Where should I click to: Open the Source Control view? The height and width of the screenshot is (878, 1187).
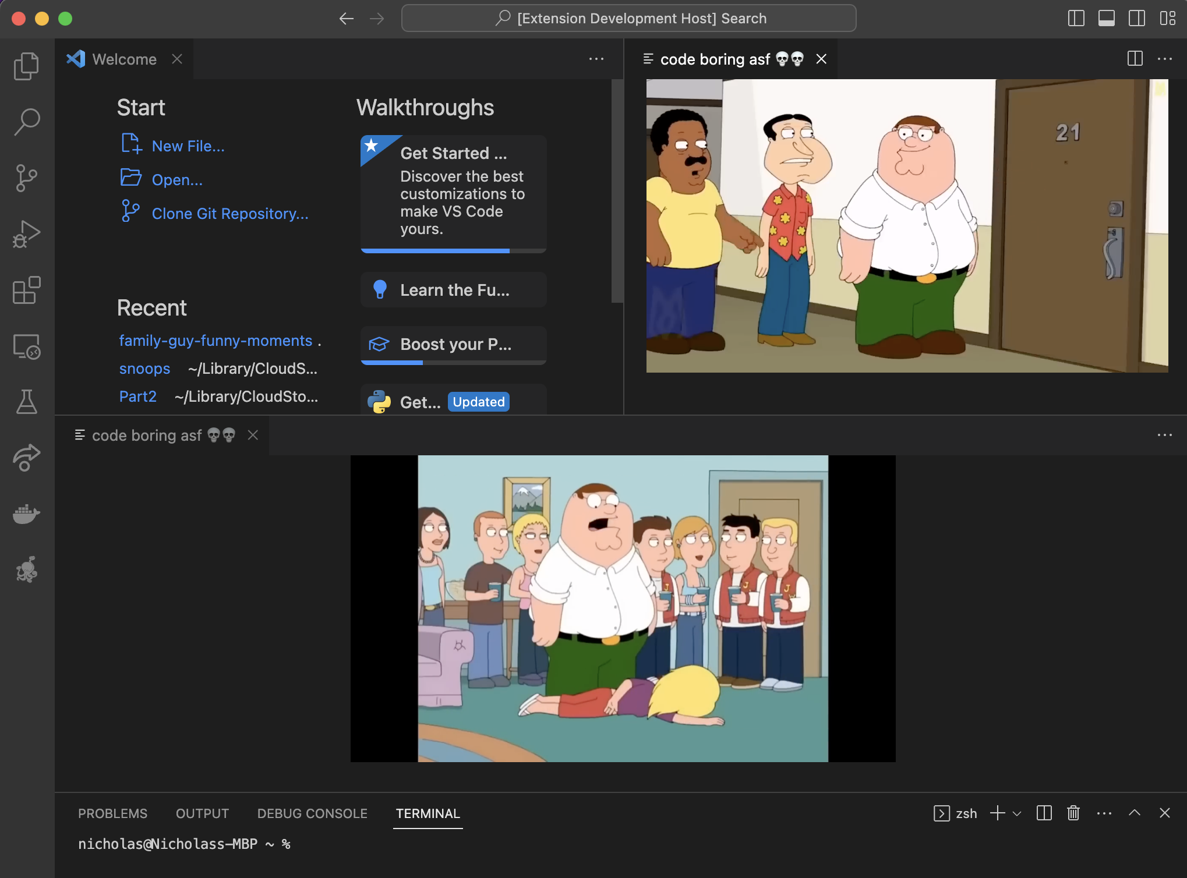(26, 178)
